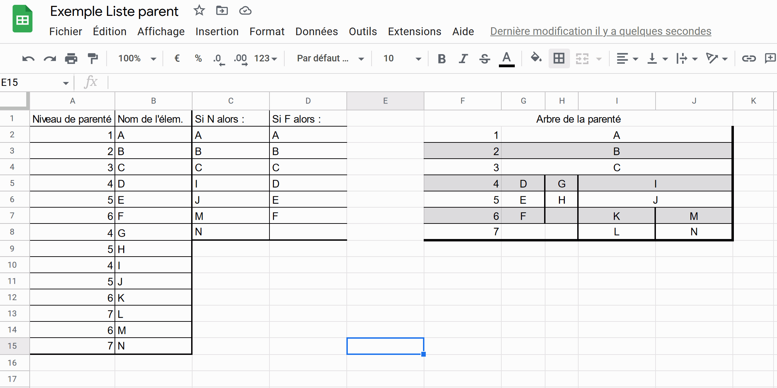Open the Insertion menu

point(217,31)
